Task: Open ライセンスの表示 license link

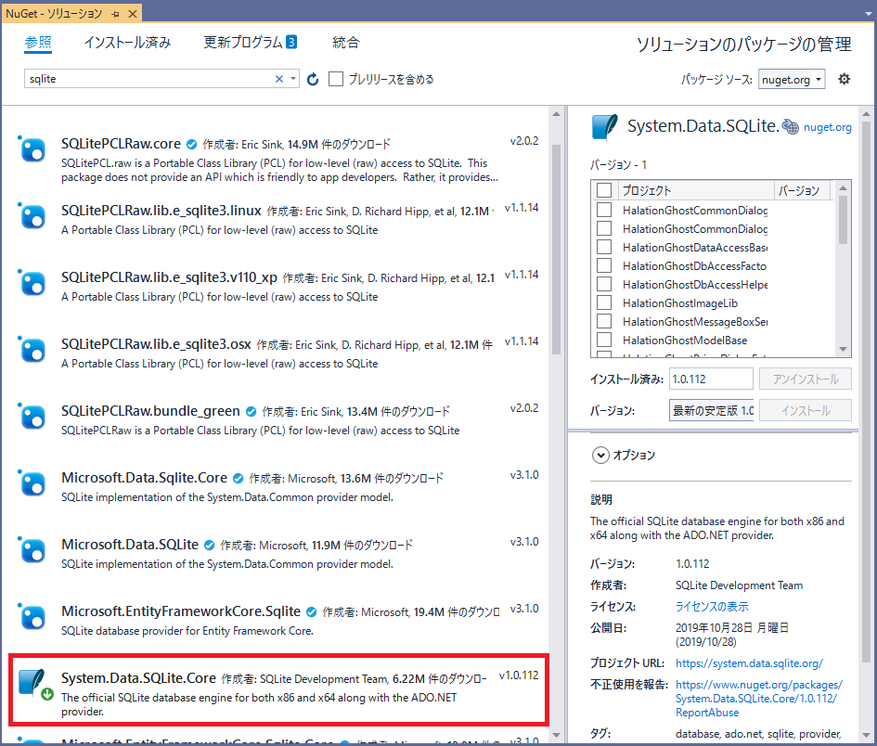Action: (x=712, y=607)
